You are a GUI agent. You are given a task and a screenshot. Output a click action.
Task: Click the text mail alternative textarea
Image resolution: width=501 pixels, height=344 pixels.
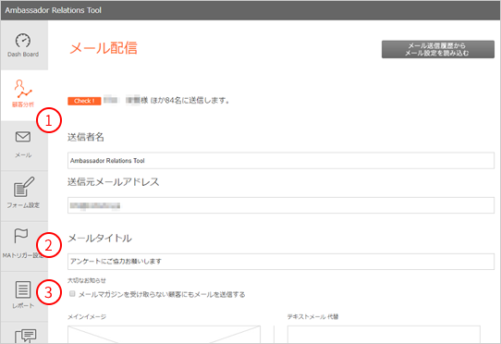(384, 335)
